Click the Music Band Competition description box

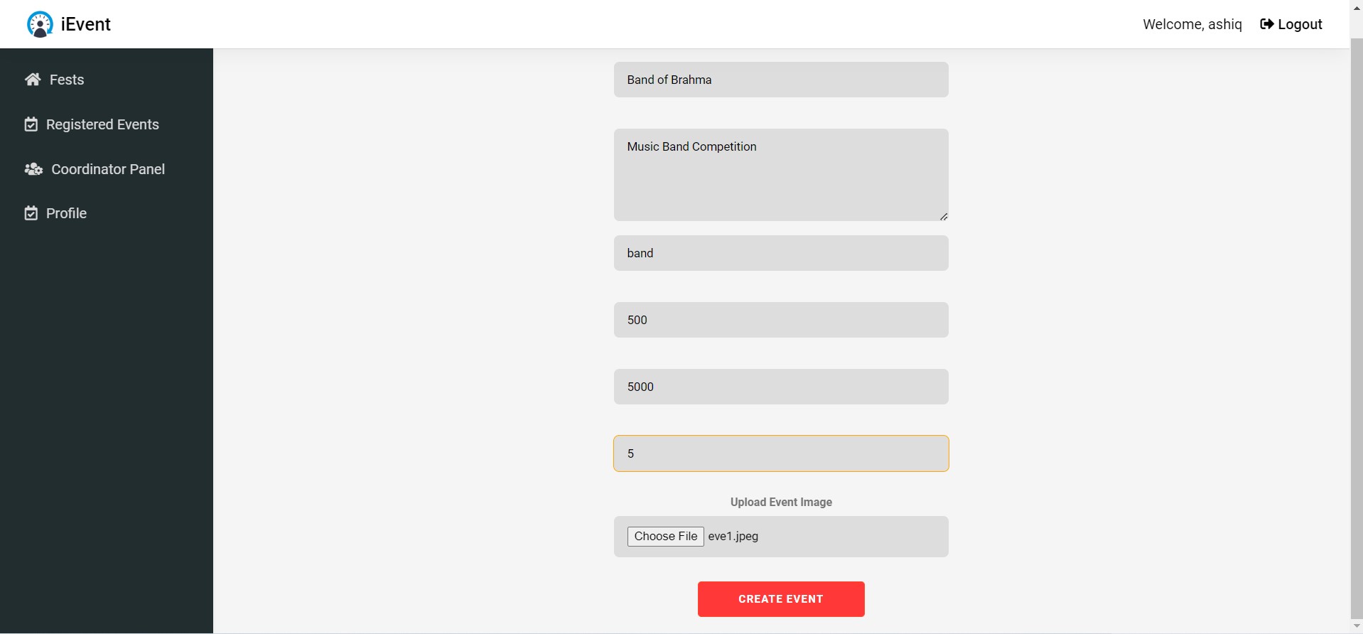(x=780, y=175)
